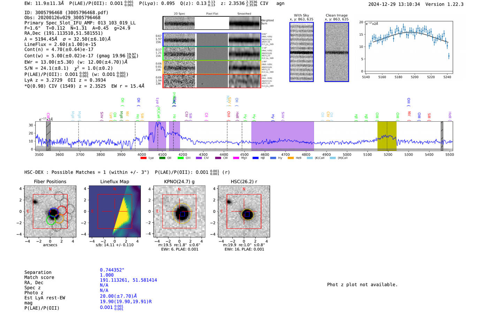Open the Weighted Sum 2D spectrum strip
The width and height of the screenshot is (488, 332).
pyautogui.click(x=212, y=23)
